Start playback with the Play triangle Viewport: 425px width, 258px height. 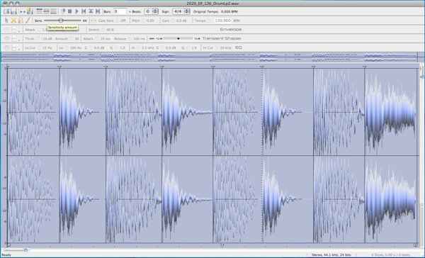[77, 11]
